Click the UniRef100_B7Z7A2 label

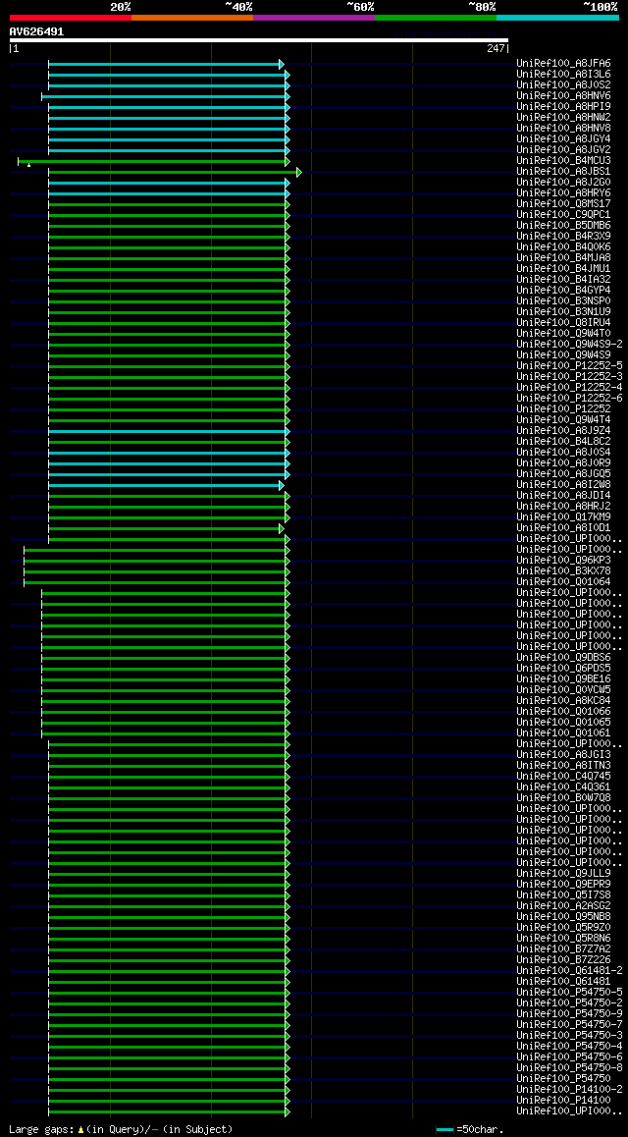(x=563, y=948)
